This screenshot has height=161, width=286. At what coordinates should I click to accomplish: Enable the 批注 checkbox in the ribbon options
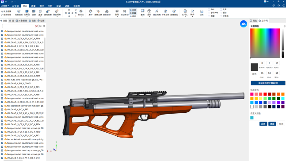point(221,9)
